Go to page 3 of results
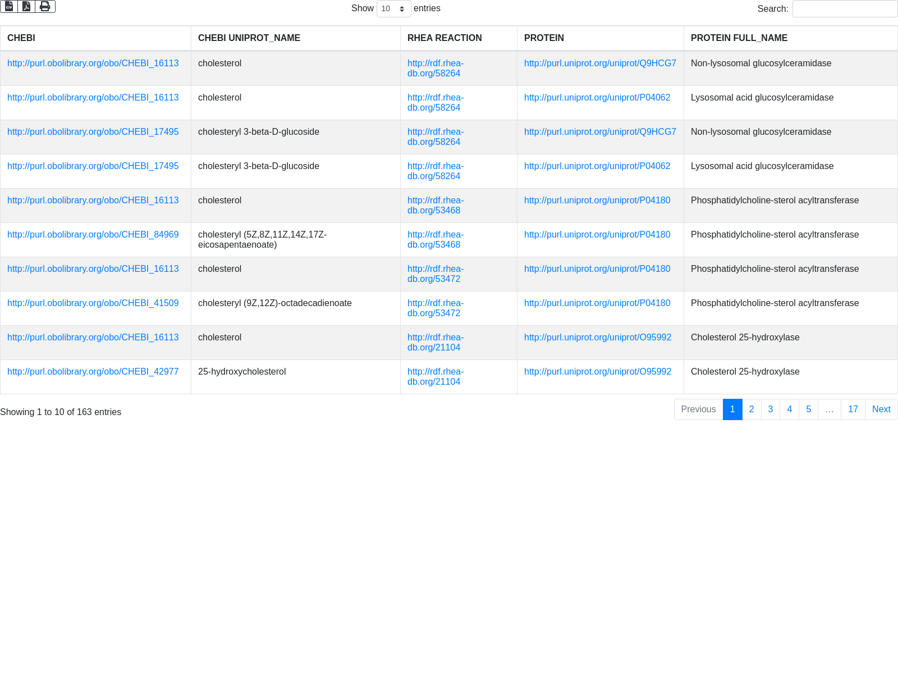Screen dimensions: 898x674 click(771, 409)
